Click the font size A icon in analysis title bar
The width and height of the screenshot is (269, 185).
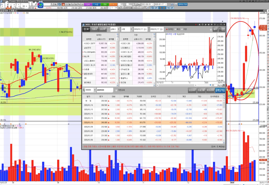pyautogui.click(x=200, y=25)
